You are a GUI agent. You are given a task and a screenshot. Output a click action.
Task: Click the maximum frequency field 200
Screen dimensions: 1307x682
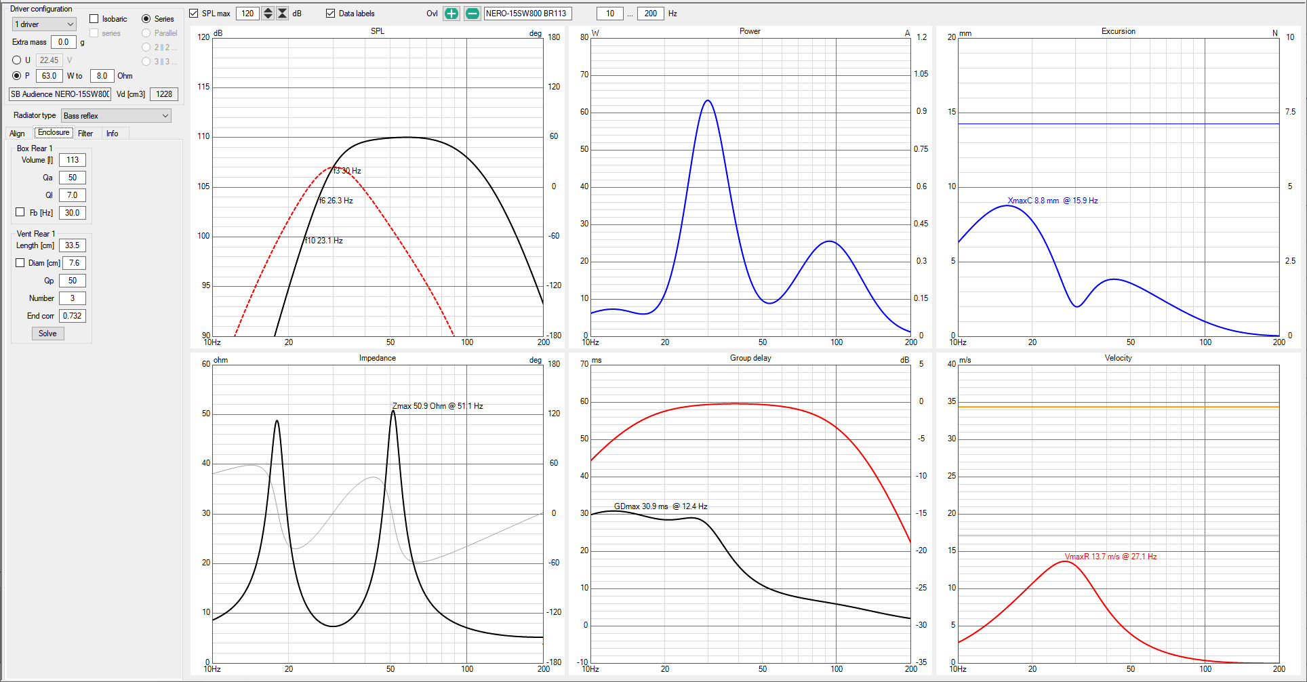pyautogui.click(x=650, y=14)
